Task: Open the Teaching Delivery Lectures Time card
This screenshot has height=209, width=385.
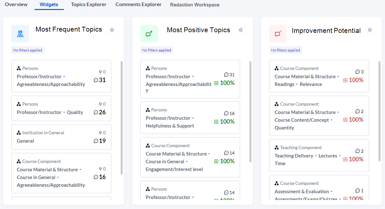Action: pyautogui.click(x=319, y=156)
